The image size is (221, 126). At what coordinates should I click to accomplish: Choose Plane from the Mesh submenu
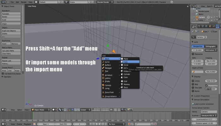(130, 59)
